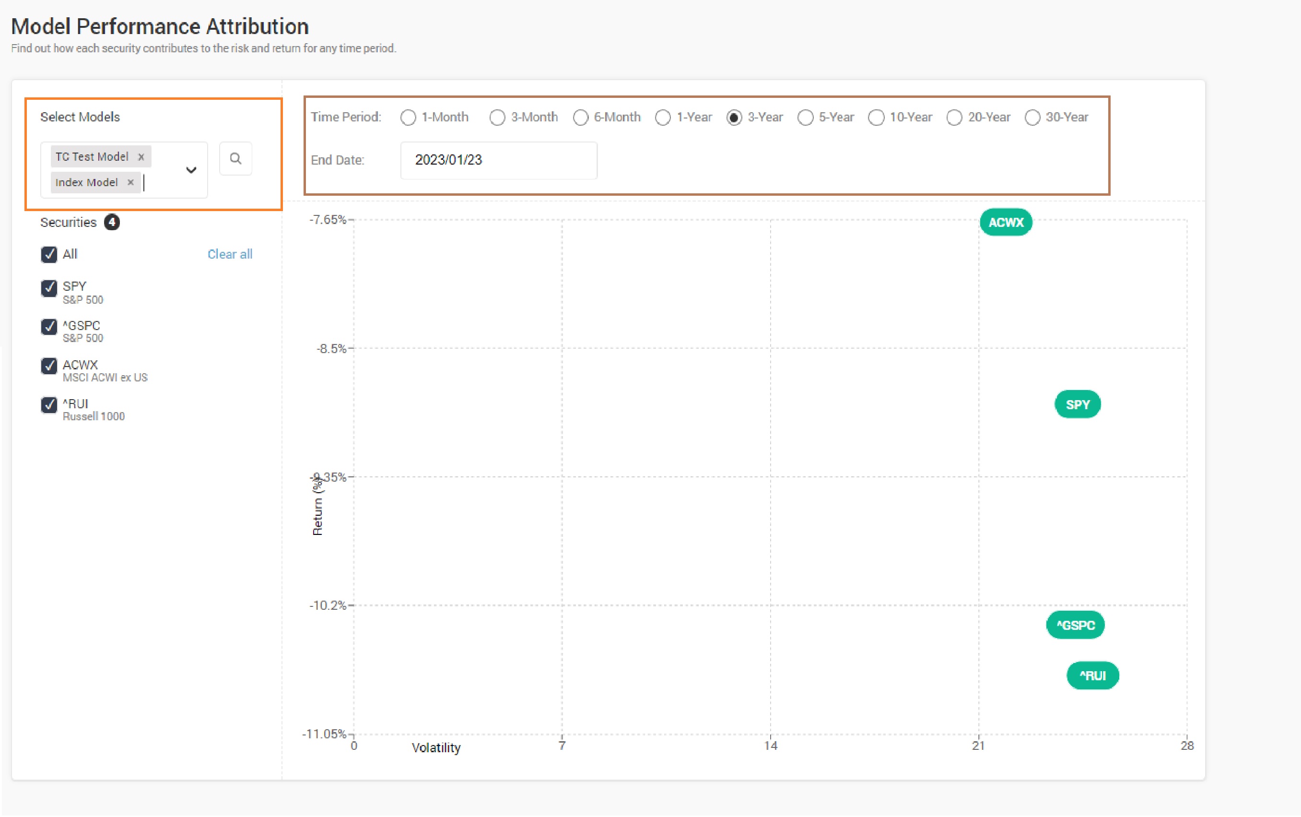This screenshot has width=1301, height=817.
Task: Select the 10-Year time period
Action: [x=876, y=117]
